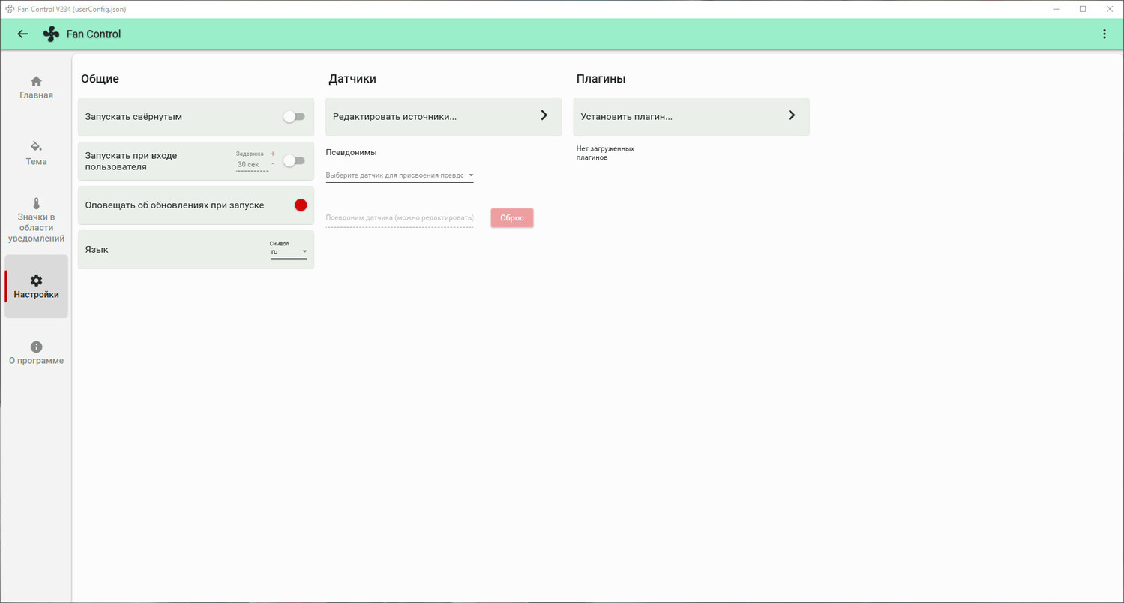
Task: Click Установить плагин row
Action: (x=691, y=116)
